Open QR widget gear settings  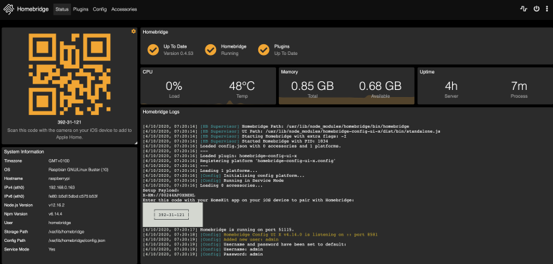point(133,31)
